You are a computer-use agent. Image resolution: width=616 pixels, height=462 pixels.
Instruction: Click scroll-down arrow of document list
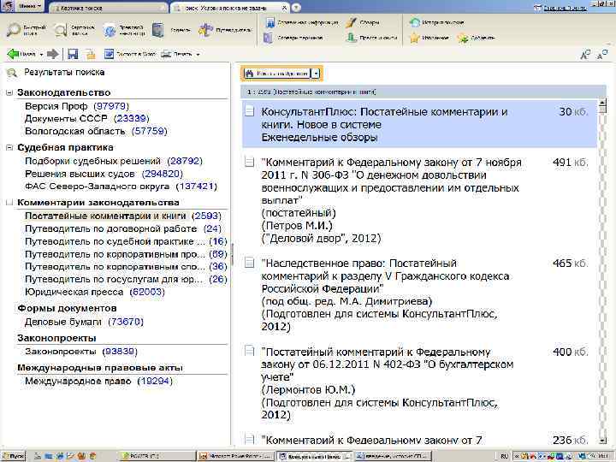(x=601, y=441)
